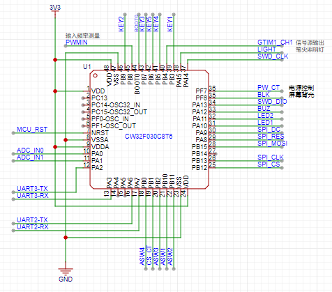Image resolution: width=332 pixels, height=292 pixels.
Task: Click the KEY1 net label
Action: [x=170, y=24]
